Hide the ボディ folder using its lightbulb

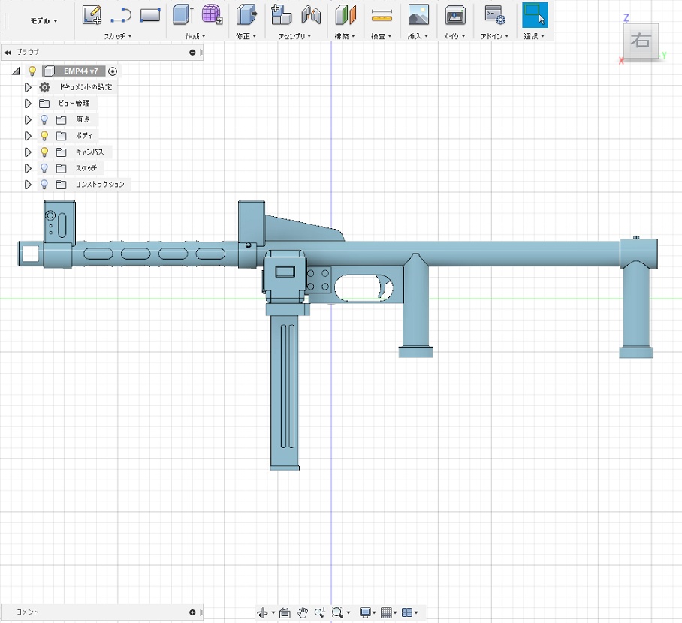(44, 136)
